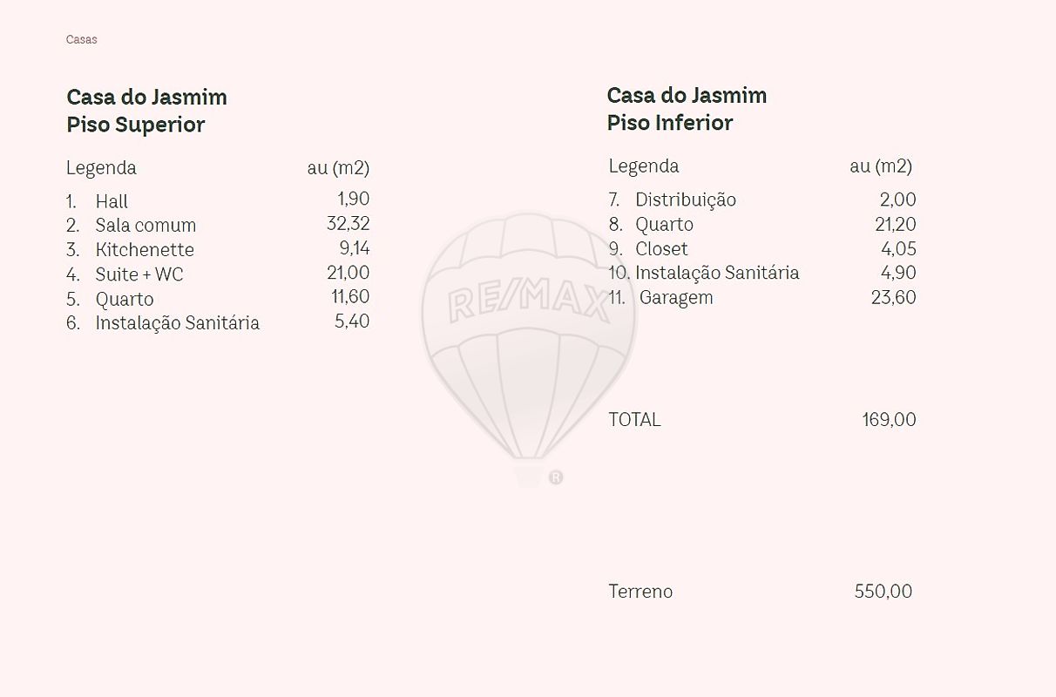Select the Casa do Jasmim Piso Superior heading
Image resolution: width=1056 pixels, height=697 pixels.
tap(146, 111)
